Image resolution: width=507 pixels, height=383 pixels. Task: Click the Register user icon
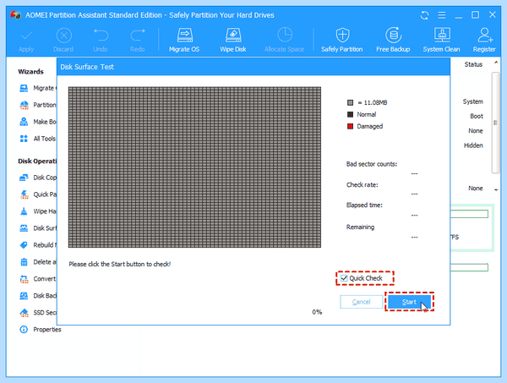485,35
